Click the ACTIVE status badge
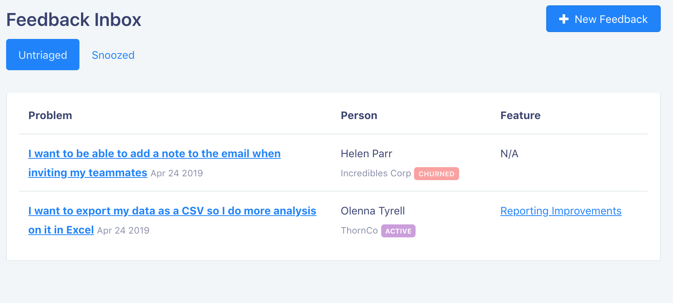Image resolution: width=673 pixels, height=303 pixels. [x=398, y=231]
